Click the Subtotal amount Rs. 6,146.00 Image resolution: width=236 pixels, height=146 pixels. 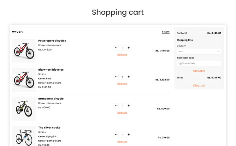point(214,33)
